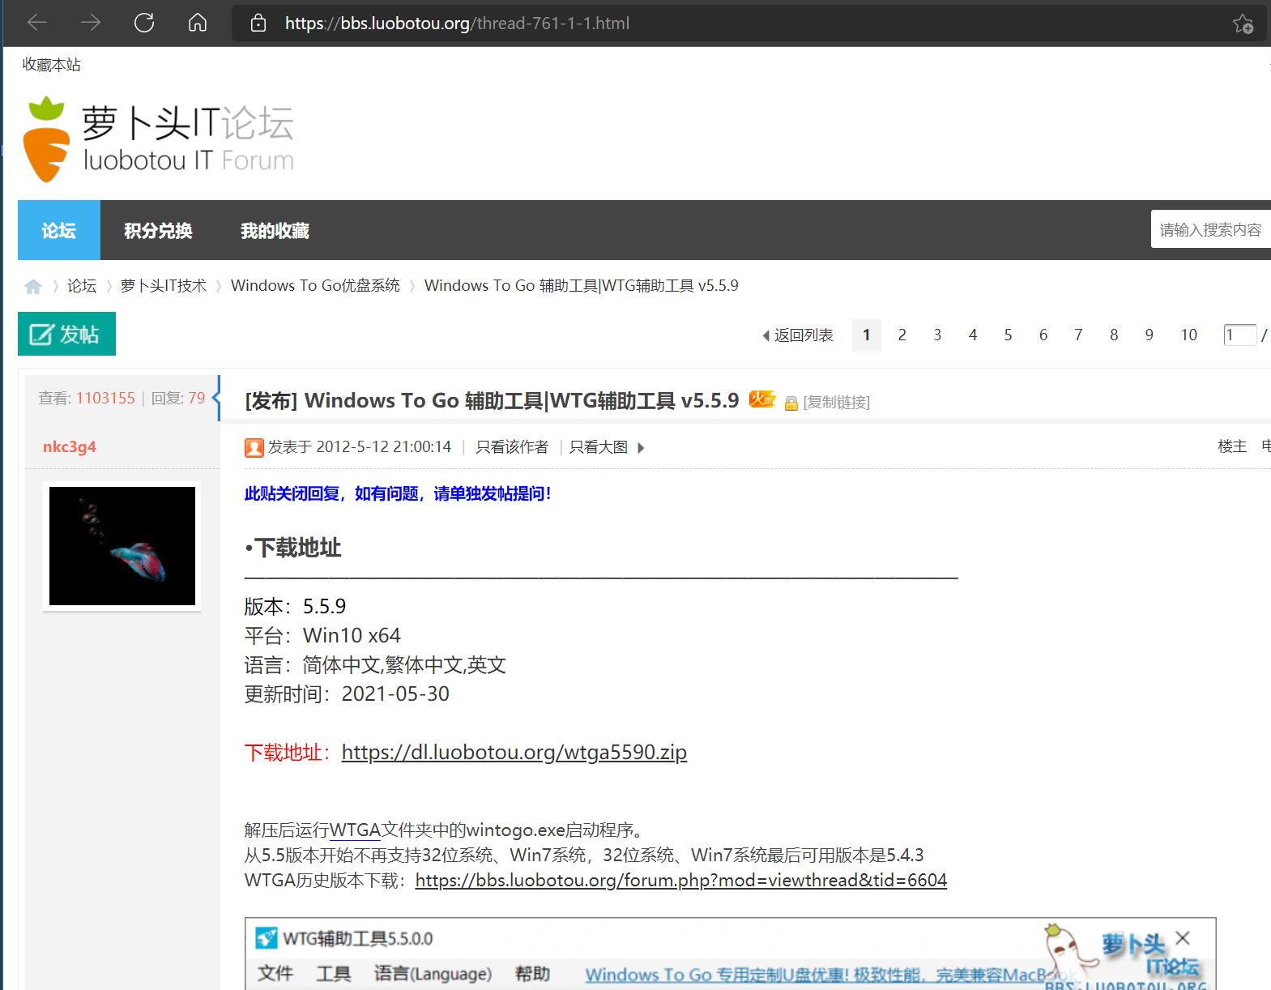
Task: Click 工具 menu in WTG screenshot
Action: [x=334, y=973]
